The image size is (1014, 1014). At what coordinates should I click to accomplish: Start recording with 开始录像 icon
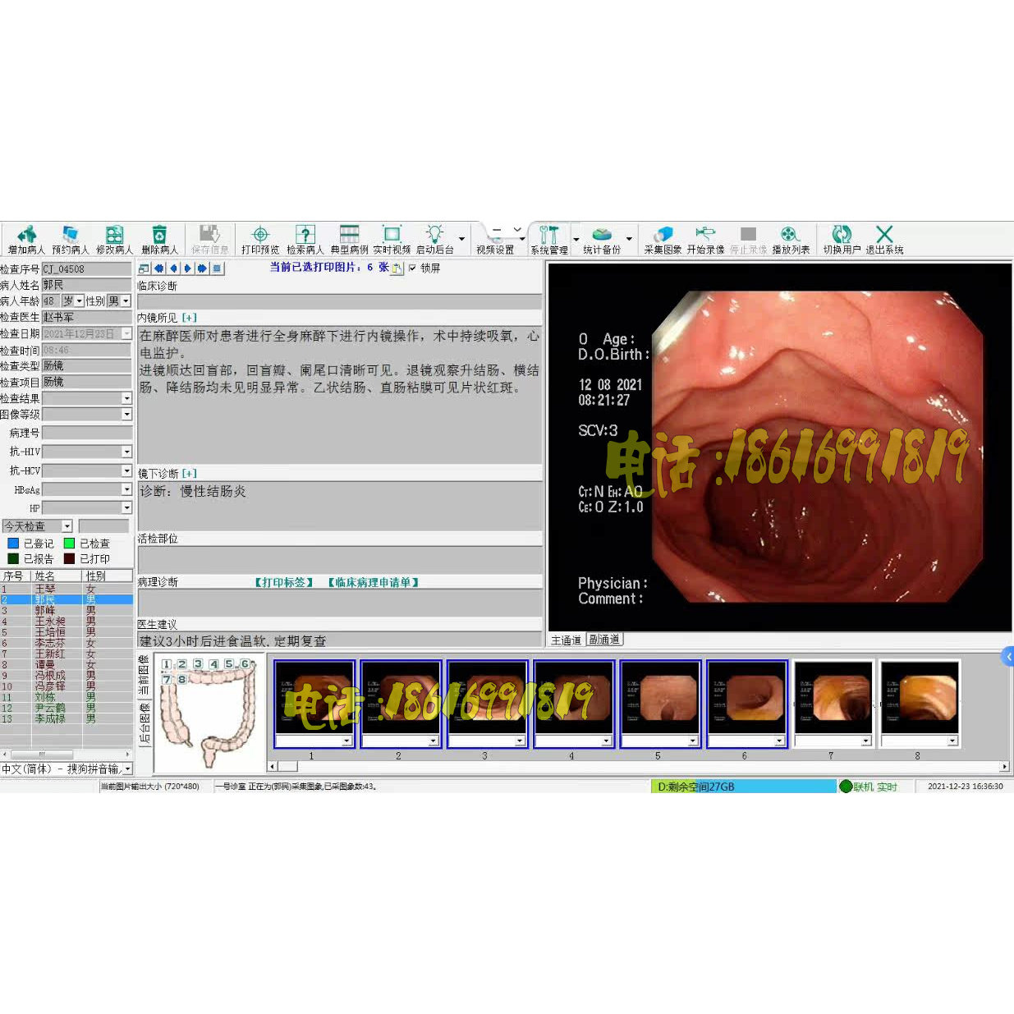point(705,239)
